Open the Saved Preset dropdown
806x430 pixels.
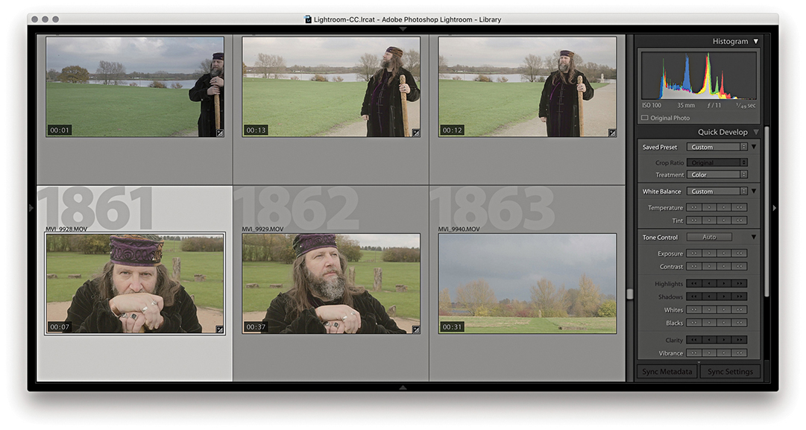(717, 147)
